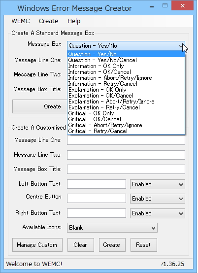This screenshot has width=198, height=273.
Task: Pick Information - Retry/Cancel
Action: (126, 84)
